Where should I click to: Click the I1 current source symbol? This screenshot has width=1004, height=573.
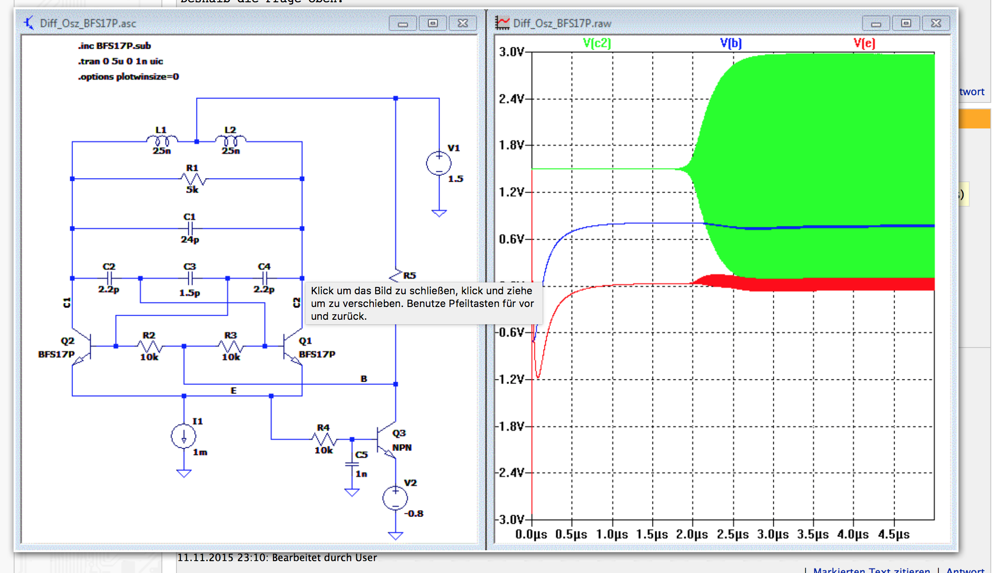(184, 436)
